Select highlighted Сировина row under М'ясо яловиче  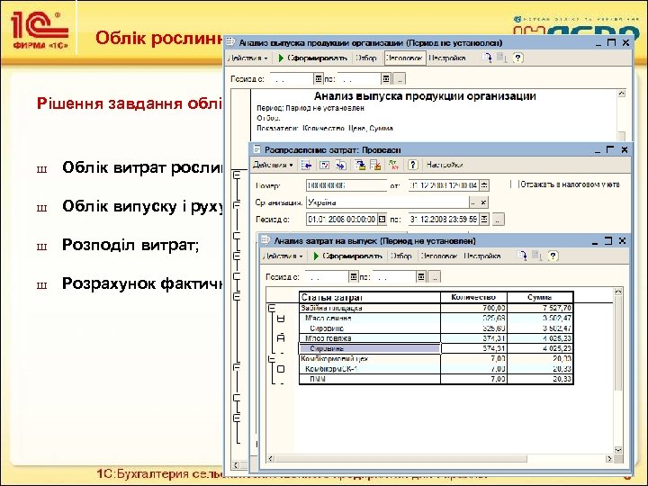370,349
